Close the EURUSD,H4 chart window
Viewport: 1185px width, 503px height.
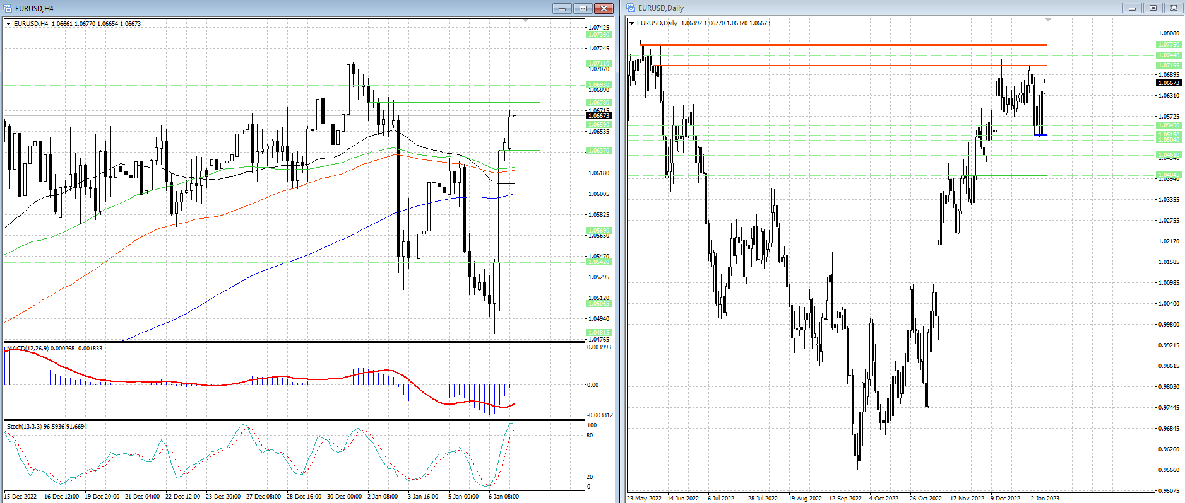(x=604, y=8)
